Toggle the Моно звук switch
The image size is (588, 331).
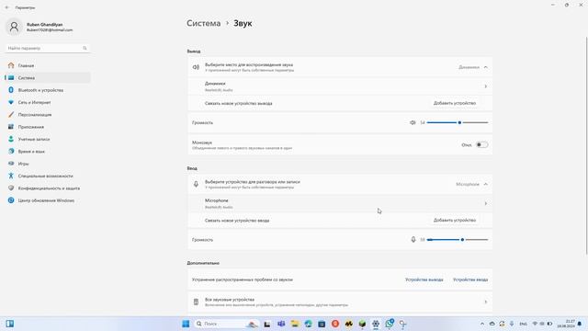[x=481, y=145]
